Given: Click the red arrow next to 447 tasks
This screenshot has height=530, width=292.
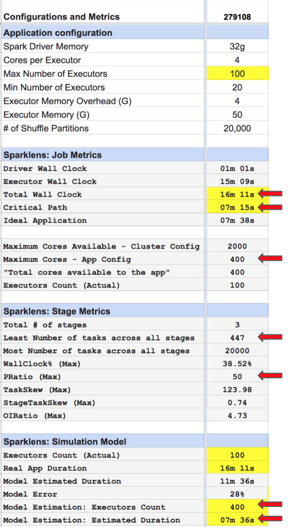Looking at the screenshot, I should click(x=270, y=338).
